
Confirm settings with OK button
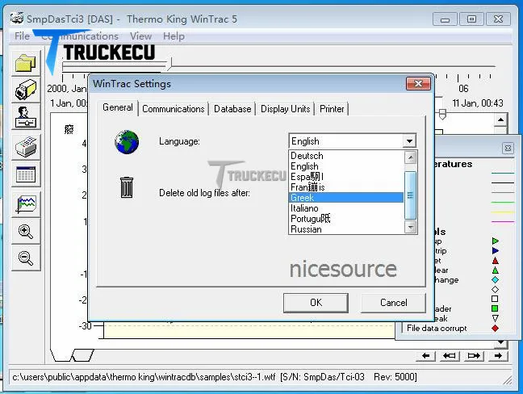click(316, 303)
